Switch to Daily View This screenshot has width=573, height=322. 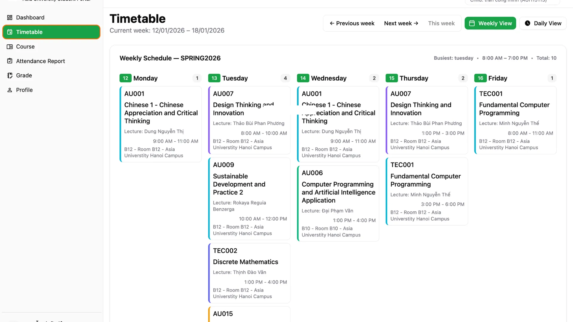[543, 23]
